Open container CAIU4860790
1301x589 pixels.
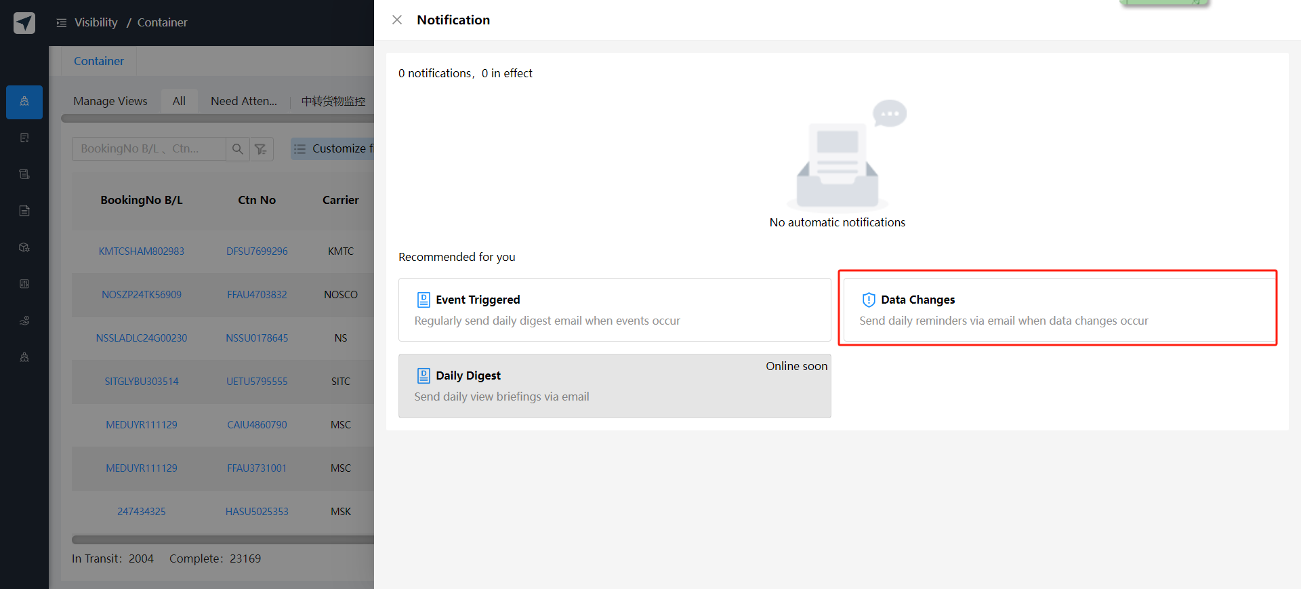pyautogui.click(x=257, y=425)
